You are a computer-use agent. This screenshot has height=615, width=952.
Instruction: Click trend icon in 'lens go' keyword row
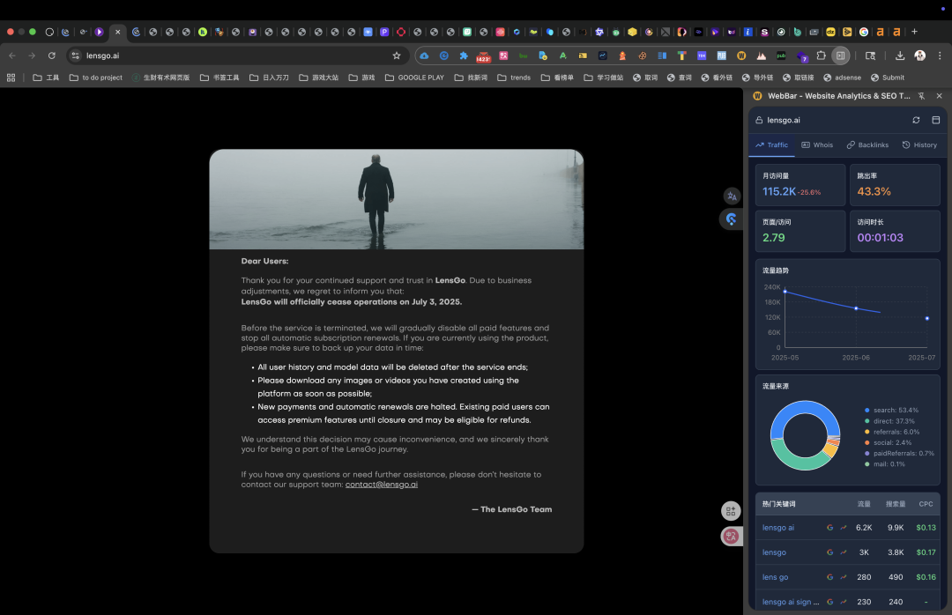pyautogui.click(x=844, y=577)
